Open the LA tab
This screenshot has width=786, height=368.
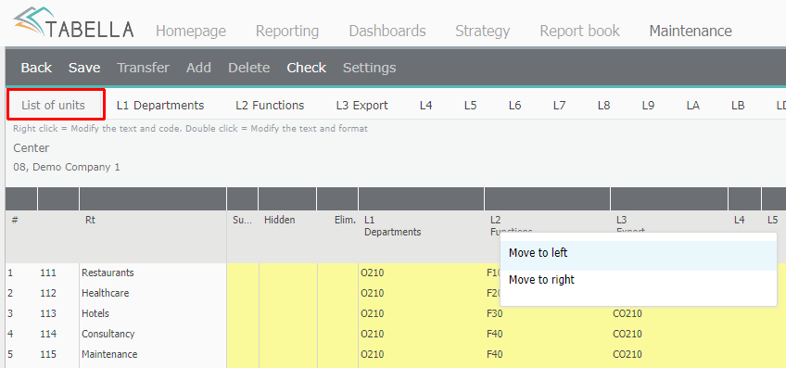click(692, 106)
